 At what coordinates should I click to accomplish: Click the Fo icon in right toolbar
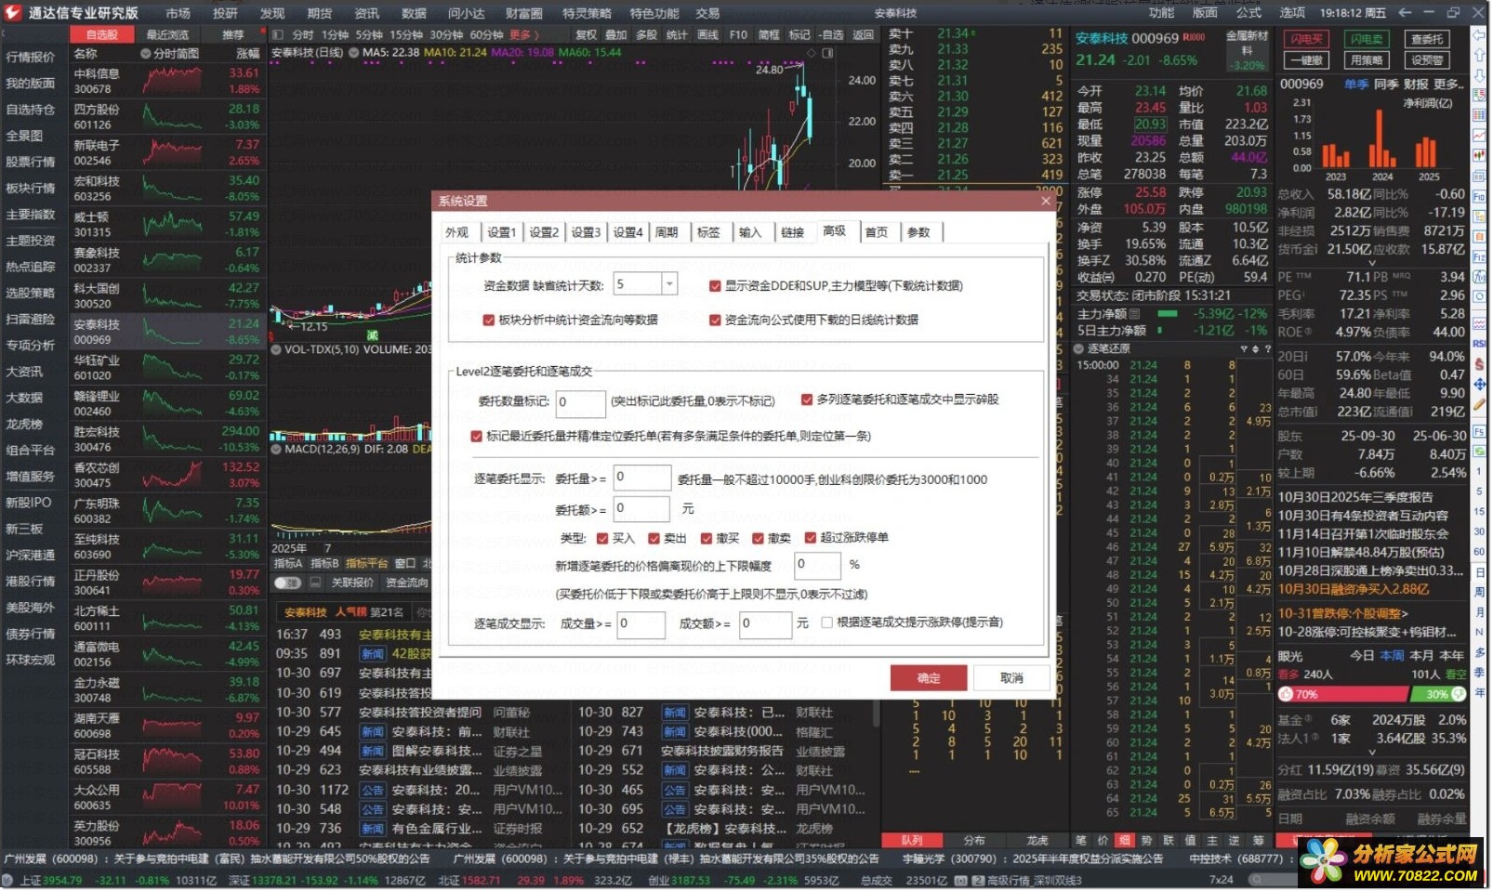coord(1480,197)
